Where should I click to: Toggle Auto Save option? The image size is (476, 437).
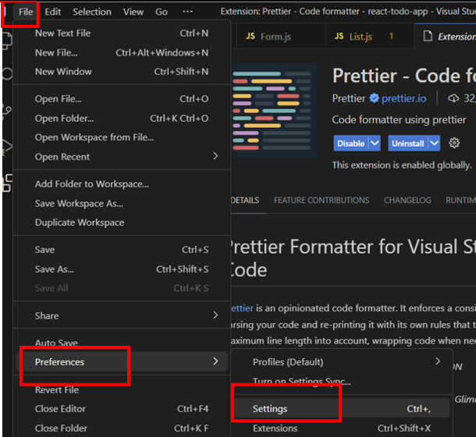point(122,343)
